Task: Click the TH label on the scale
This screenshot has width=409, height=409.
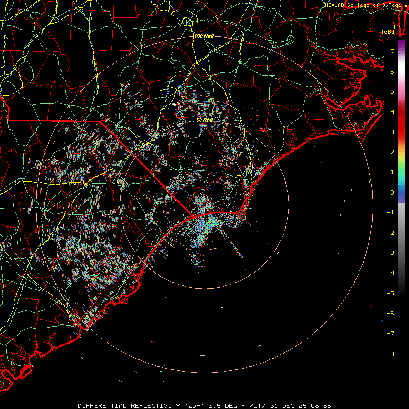Action: (x=390, y=354)
